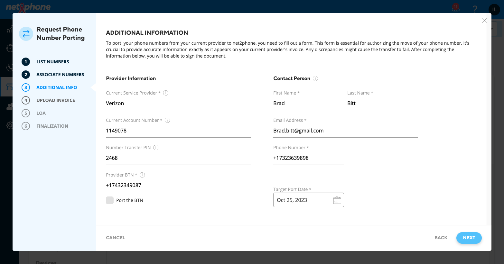
Task: Open calendar icon in Target Port Date
Action: (x=337, y=200)
